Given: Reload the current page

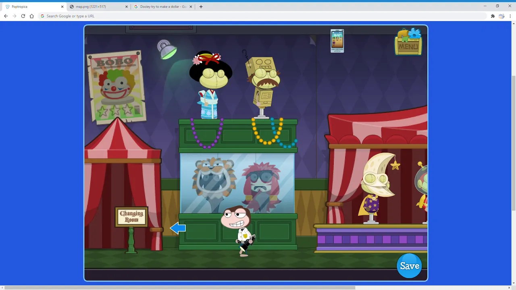Looking at the screenshot, I should (23, 16).
